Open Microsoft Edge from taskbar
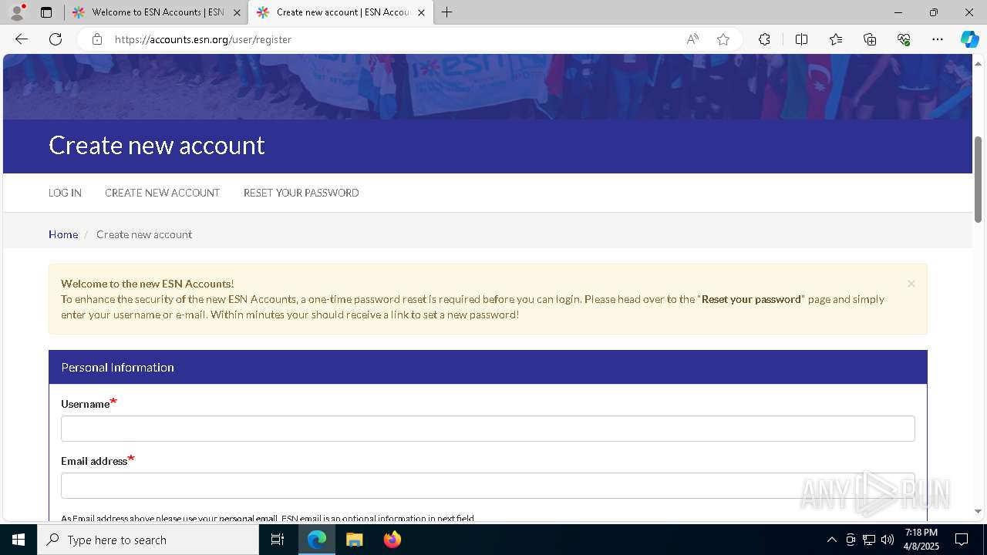Screen dimensions: 987x555 click(317, 540)
